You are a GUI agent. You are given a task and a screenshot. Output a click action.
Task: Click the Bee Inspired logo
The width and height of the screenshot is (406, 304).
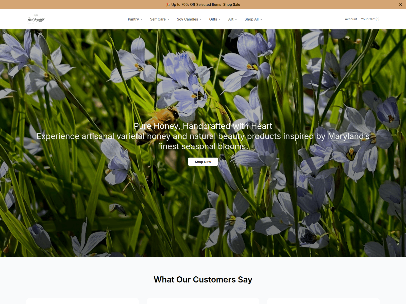tap(36, 19)
